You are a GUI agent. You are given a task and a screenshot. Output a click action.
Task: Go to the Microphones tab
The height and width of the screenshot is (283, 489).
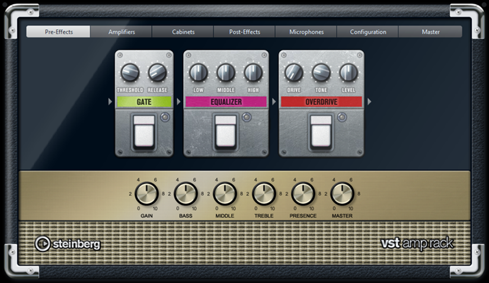tap(306, 32)
